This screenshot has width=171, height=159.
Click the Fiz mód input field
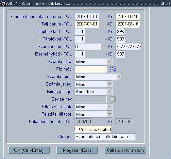91,69
